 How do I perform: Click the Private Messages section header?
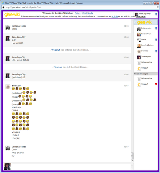(146, 74)
